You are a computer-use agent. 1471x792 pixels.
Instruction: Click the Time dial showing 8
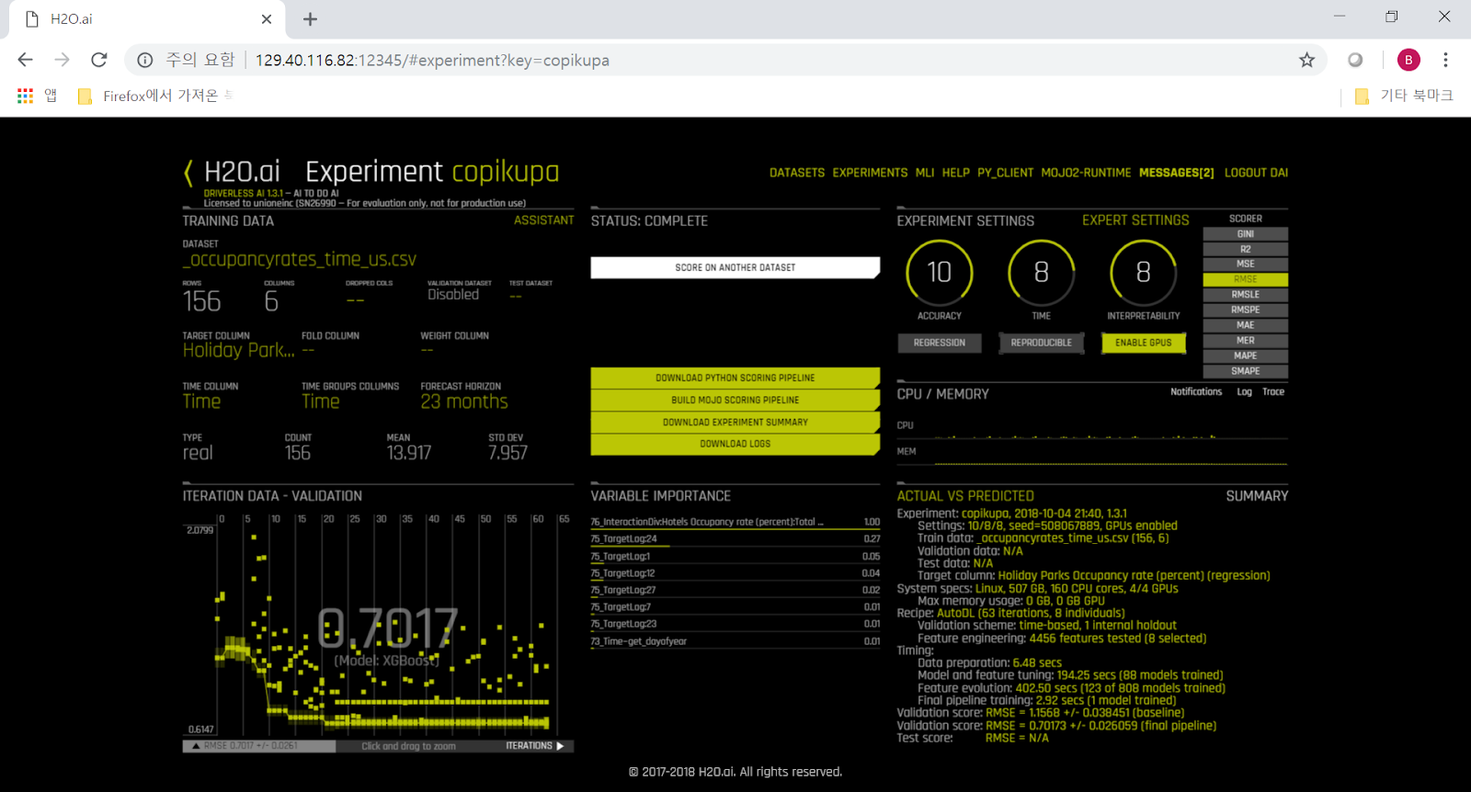[x=1041, y=272]
